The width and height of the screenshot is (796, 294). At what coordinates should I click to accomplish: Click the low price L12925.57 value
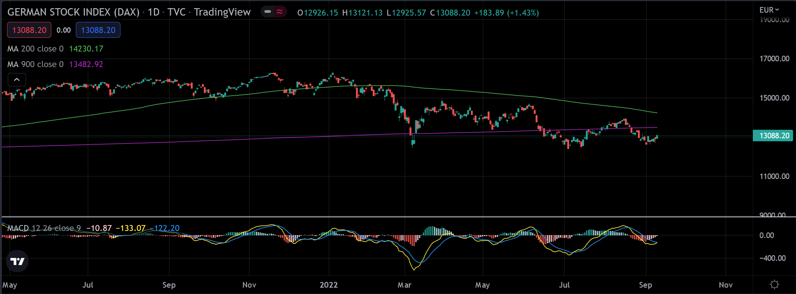(x=406, y=13)
